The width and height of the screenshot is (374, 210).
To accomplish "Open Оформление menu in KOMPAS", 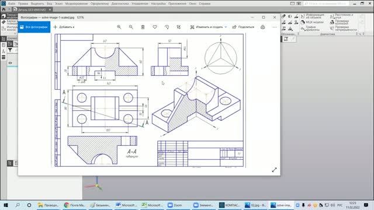I will pyautogui.click(x=99, y=3).
